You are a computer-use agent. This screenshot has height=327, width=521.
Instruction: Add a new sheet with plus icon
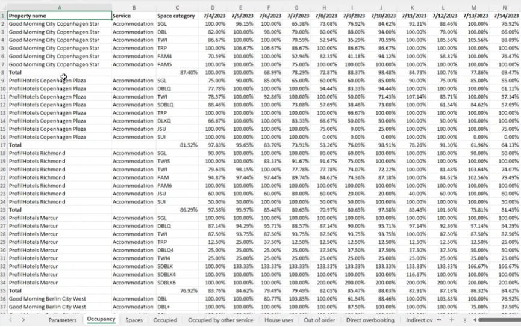[452, 320]
